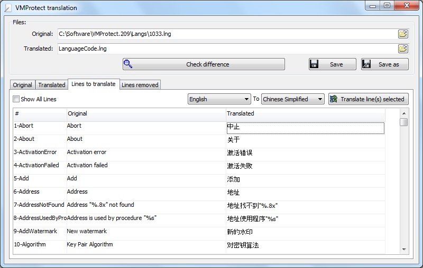Open the Chinese Simplified target language dropdown
This screenshot has width=423, height=268.
(293, 99)
